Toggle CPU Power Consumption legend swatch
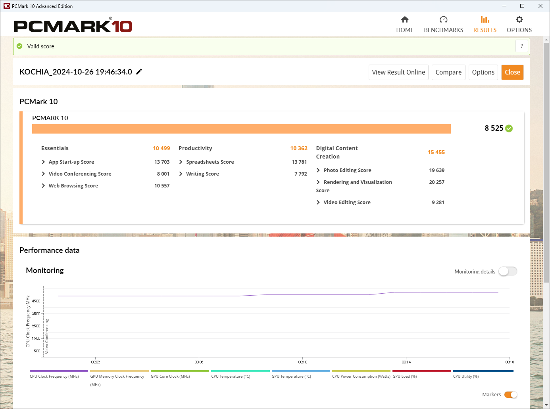This screenshot has width=550, height=409. [362, 371]
